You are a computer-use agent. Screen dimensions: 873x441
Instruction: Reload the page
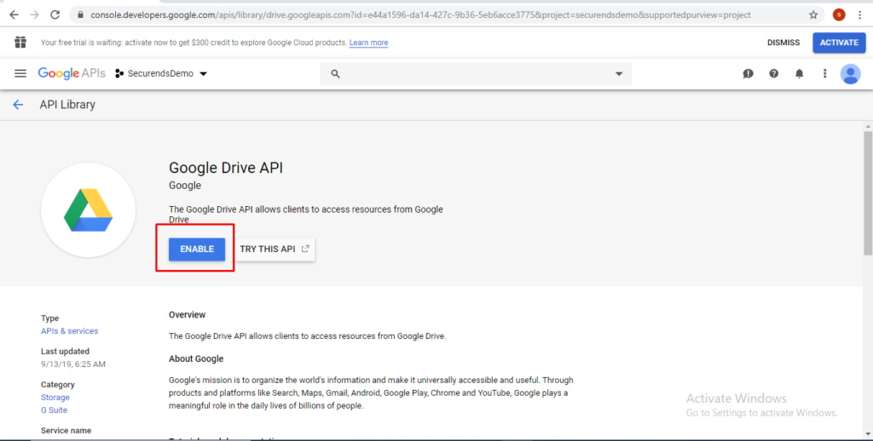coord(55,15)
